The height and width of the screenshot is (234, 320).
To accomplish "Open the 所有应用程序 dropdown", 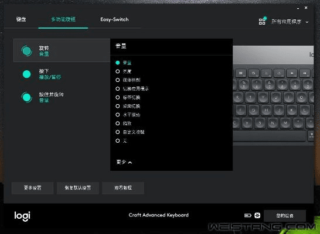I will click(290, 22).
